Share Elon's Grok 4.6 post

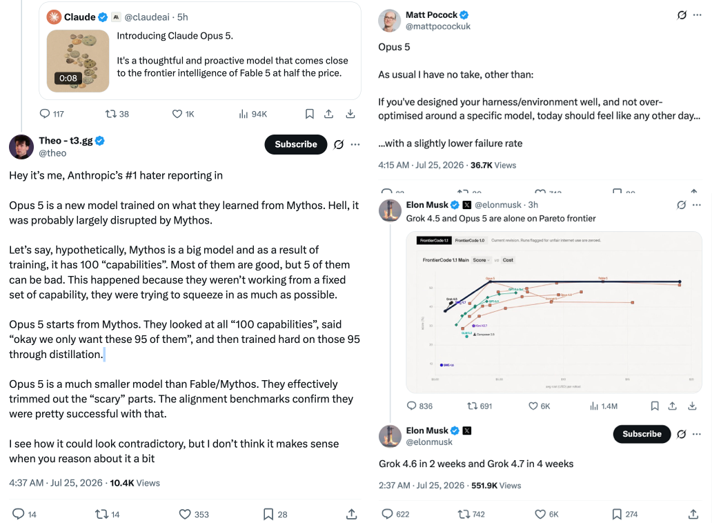coord(693,514)
